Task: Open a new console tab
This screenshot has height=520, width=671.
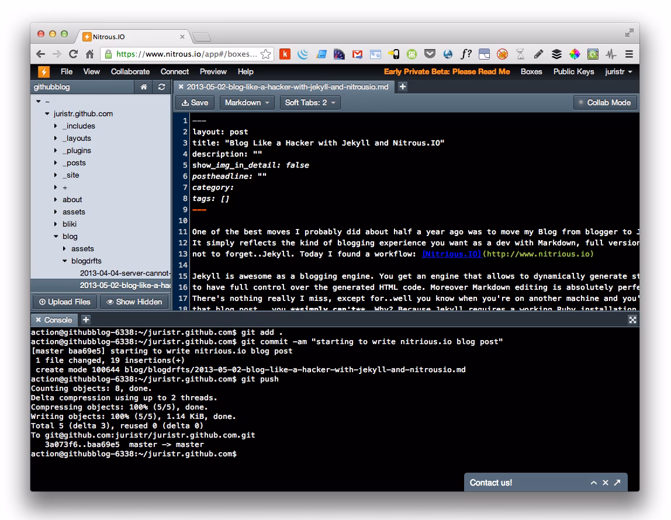Action: (x=85, y=320)
